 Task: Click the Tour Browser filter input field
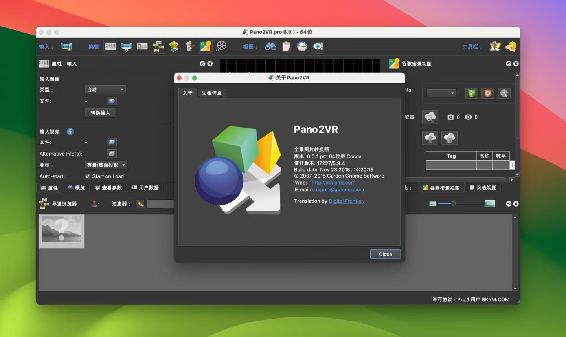160,203
